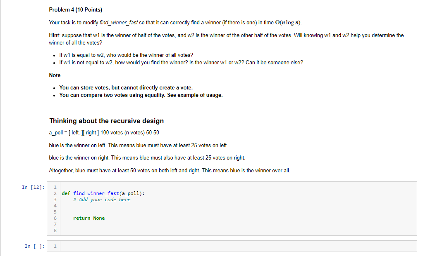The width and height of the screenshot is (423, 256).
Task: Click the 'In [12]:' cell prompt
Action: pos(33,187)
